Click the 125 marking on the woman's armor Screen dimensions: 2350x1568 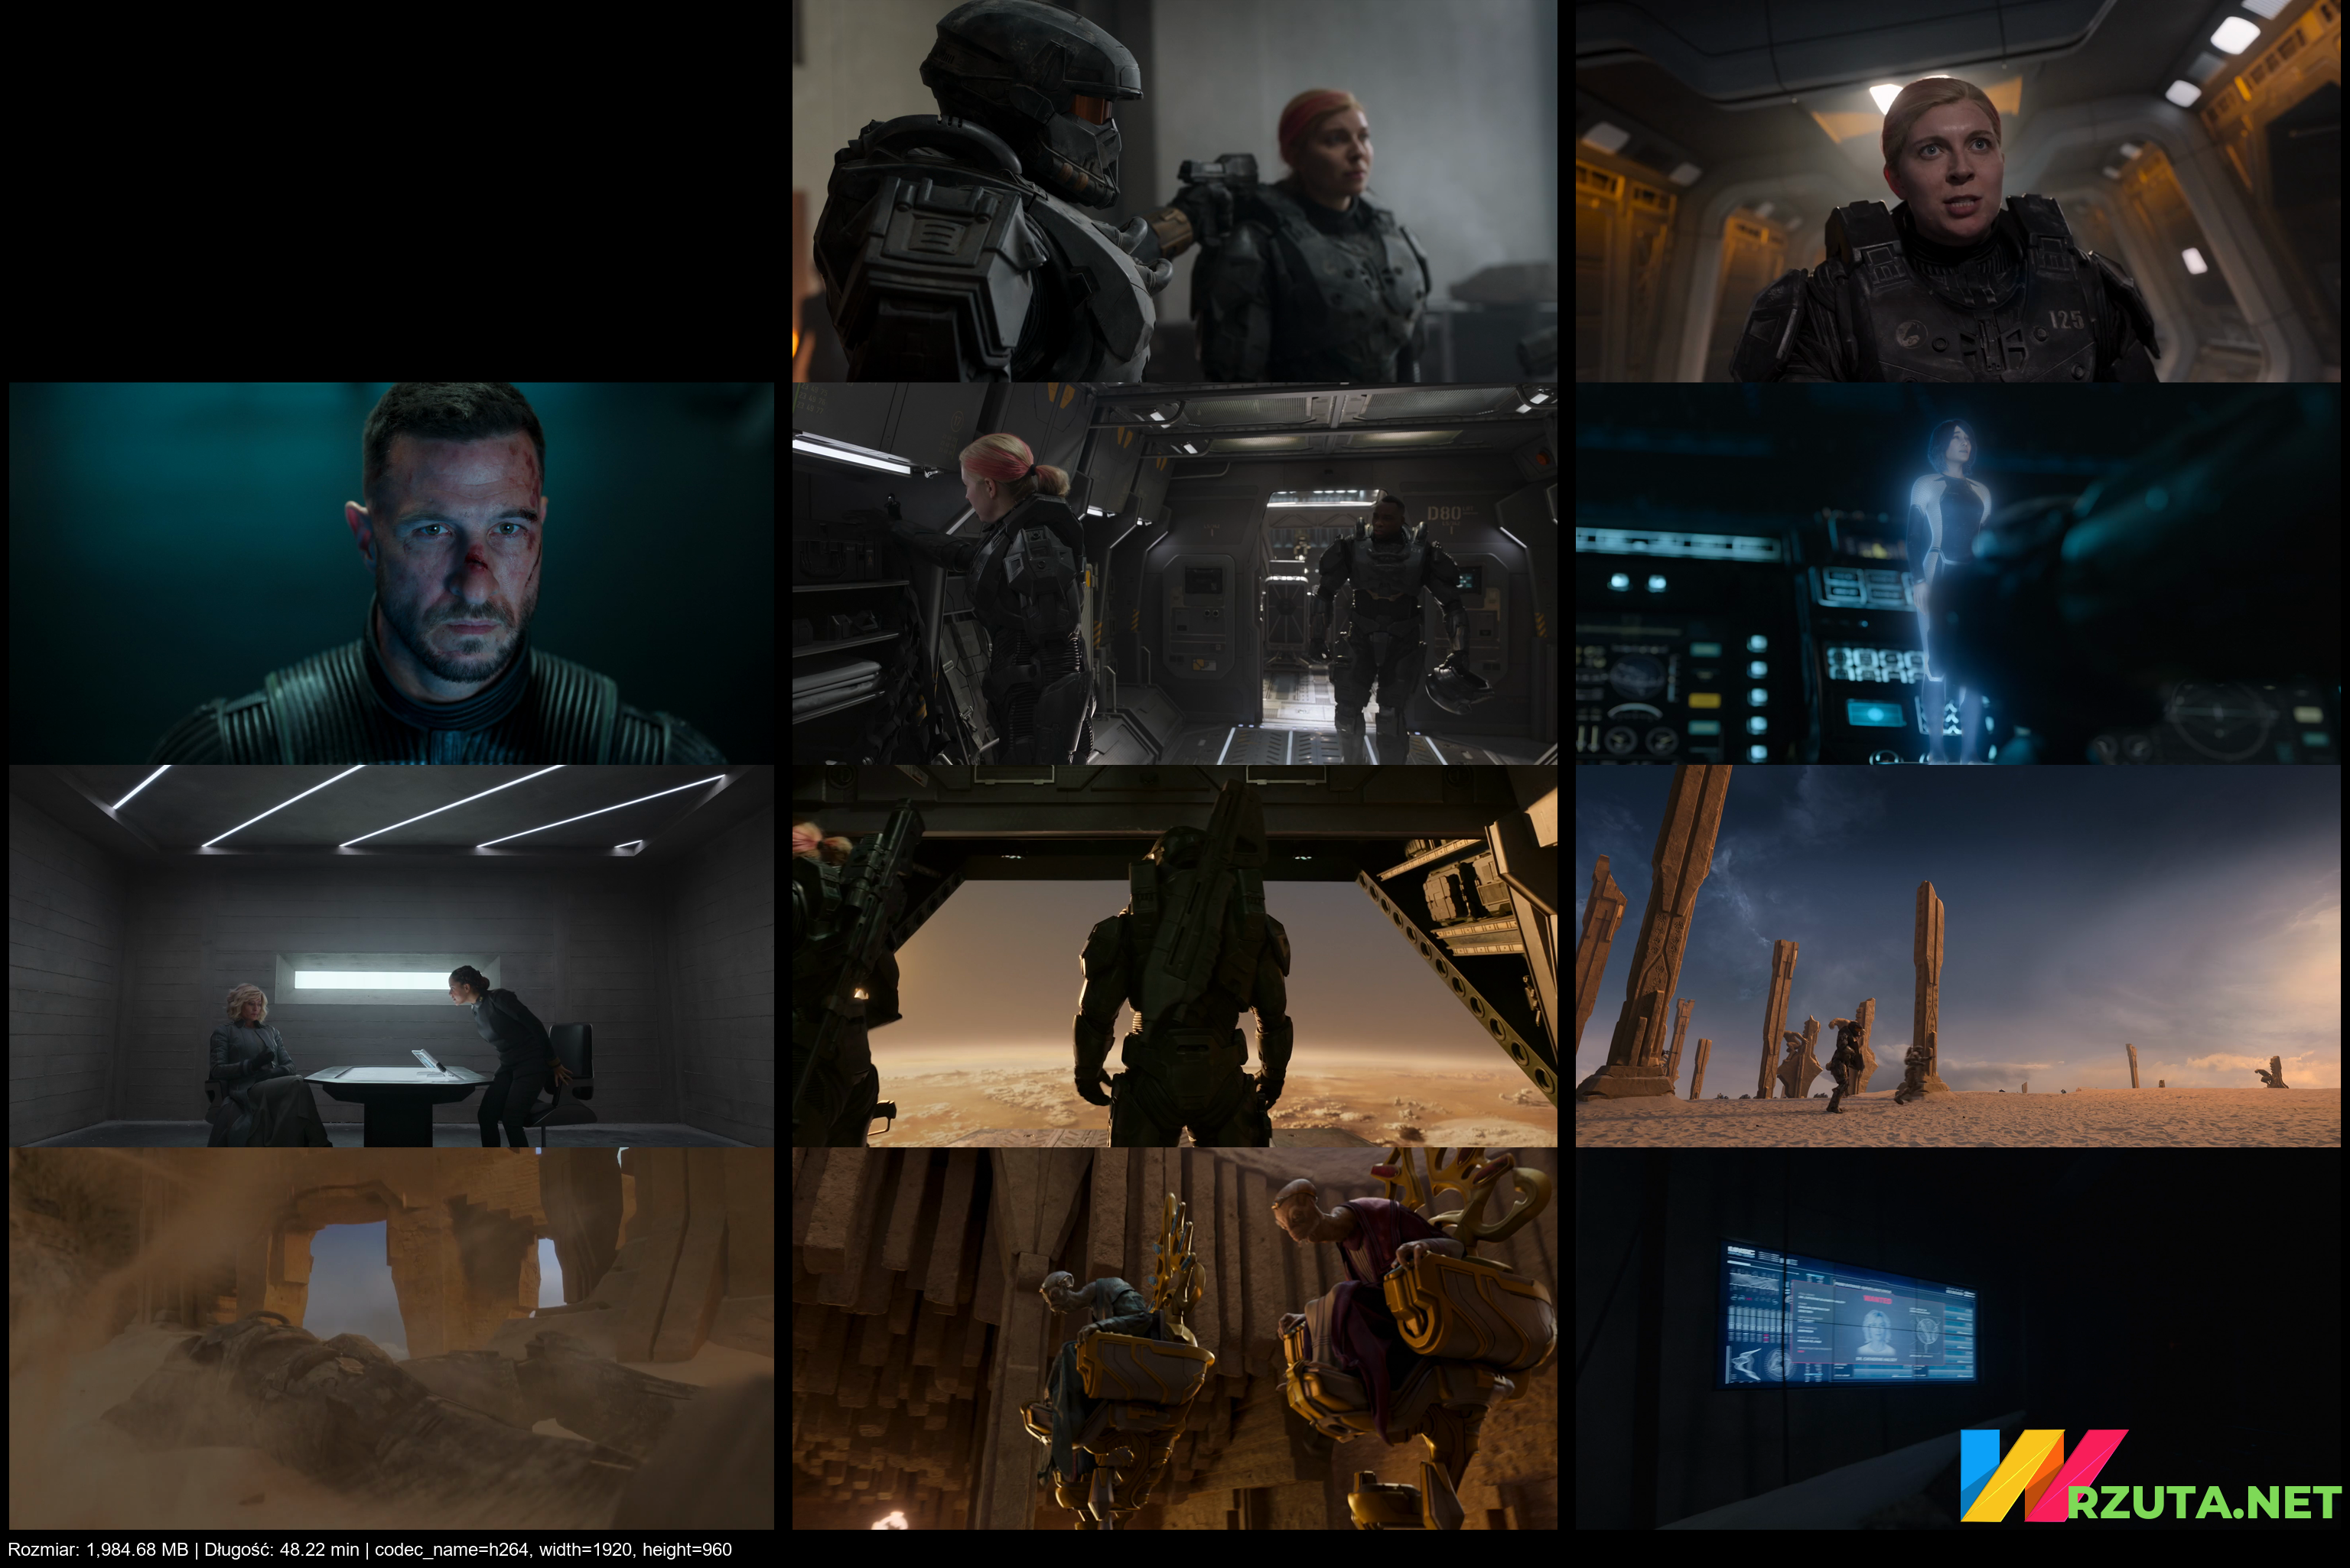[2066, 320]
